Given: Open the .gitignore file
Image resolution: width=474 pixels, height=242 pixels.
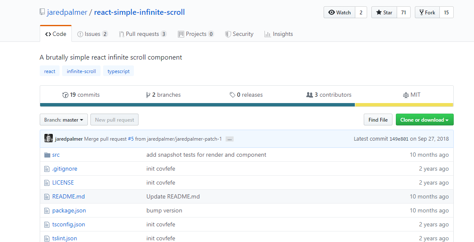Looking at the screenshot, I should pyautogui.click(x=65, y=169).
